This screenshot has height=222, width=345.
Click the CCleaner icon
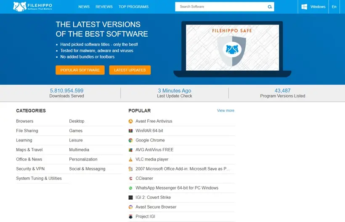click(130, 178)
